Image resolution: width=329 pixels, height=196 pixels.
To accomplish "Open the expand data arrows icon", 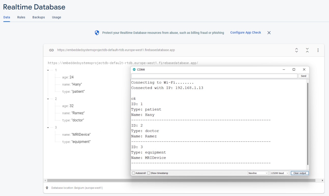I will click(296, 50).
